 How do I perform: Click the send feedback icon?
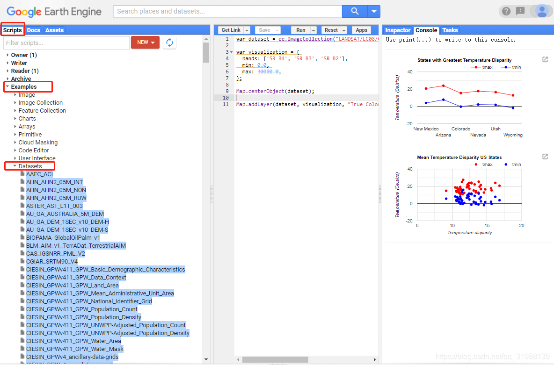520,11
